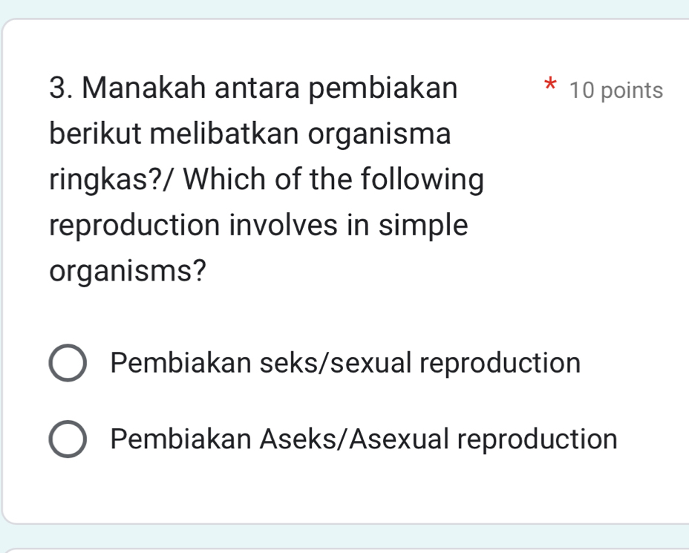Click the line "ringkas?/ Which of the following"
The image size is (689, 553).
[x=267, y=180]
